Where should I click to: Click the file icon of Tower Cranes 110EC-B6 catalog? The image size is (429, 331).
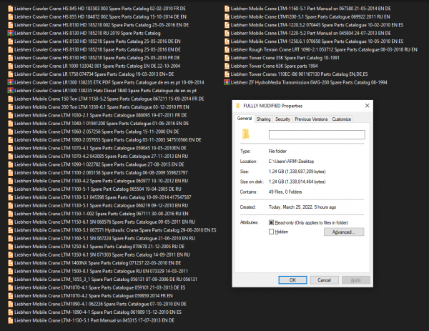[x=227, y=74]
